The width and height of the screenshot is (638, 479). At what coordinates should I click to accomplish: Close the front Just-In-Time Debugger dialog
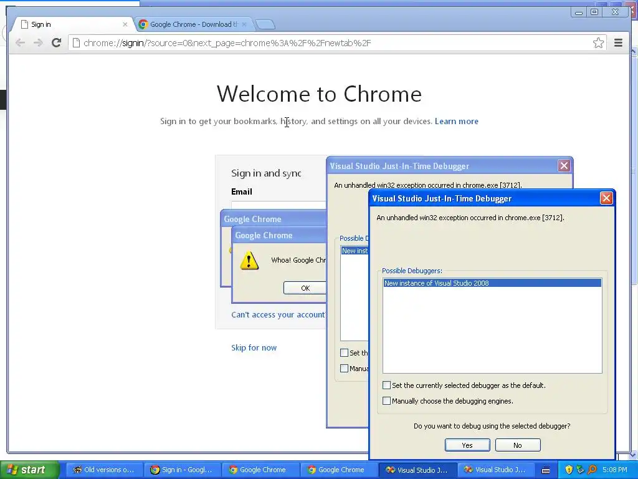606,198
